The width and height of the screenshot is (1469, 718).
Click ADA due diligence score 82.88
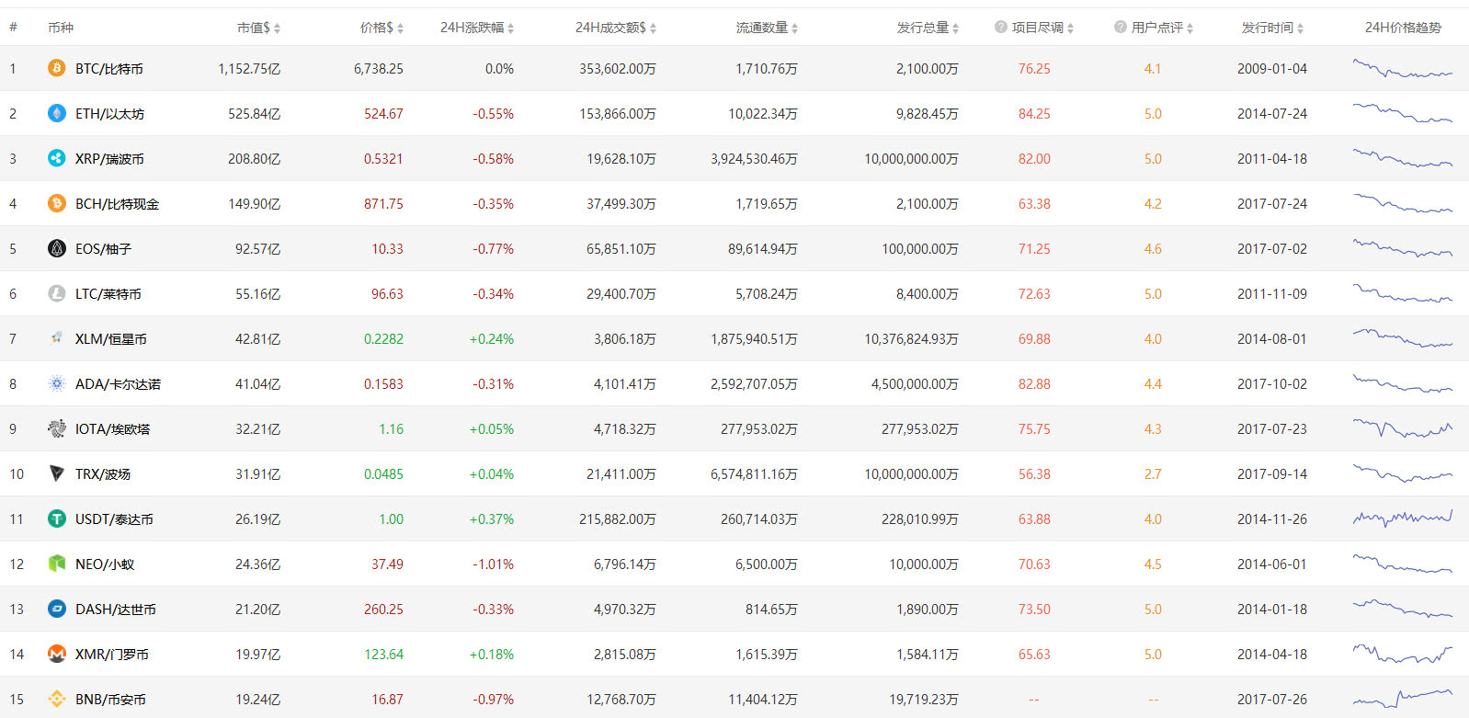point(1034,384)
